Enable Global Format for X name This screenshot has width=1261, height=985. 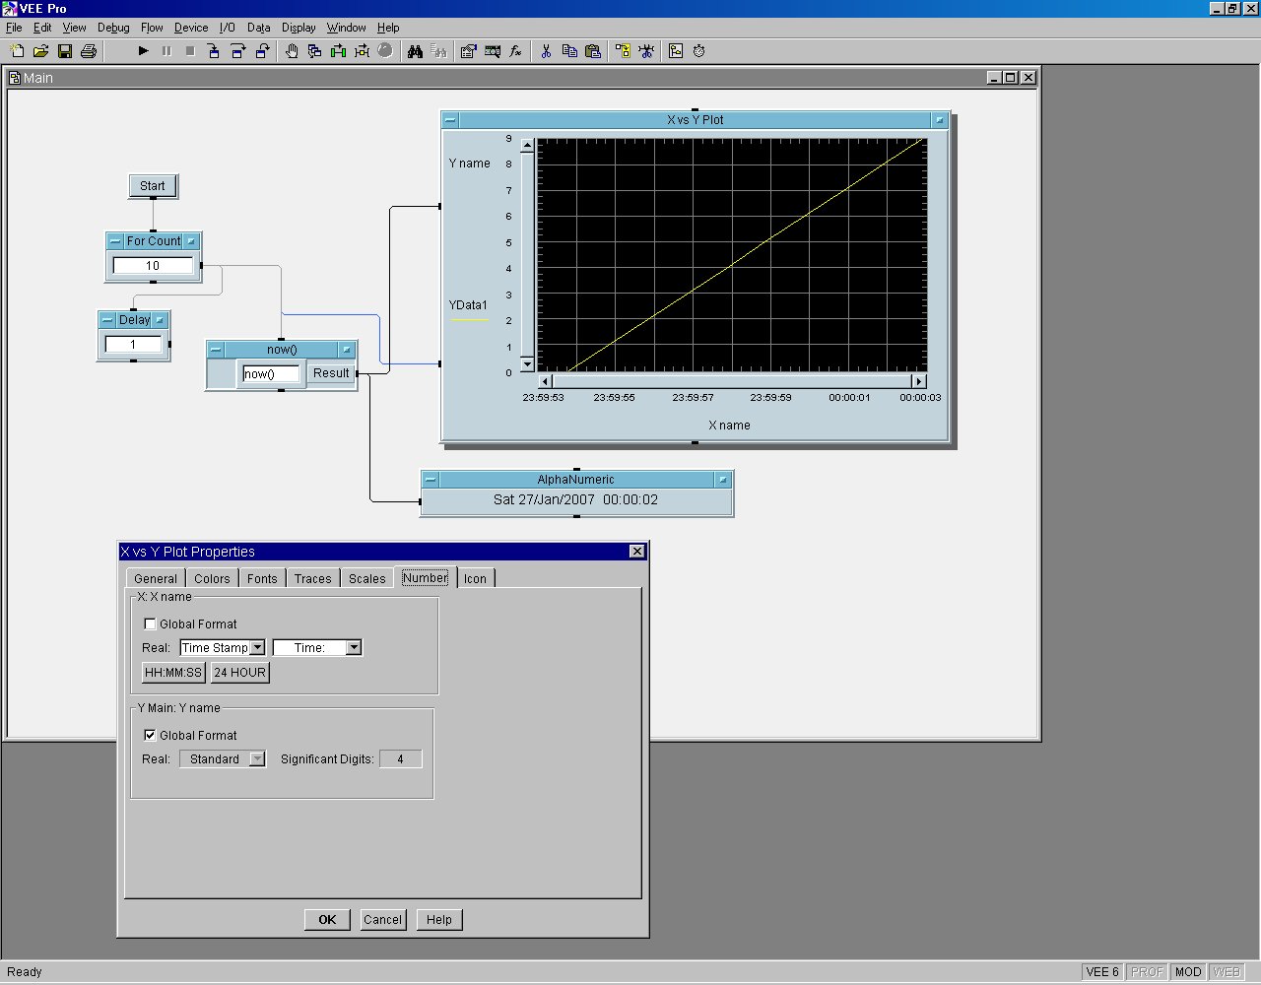point(151,624)
